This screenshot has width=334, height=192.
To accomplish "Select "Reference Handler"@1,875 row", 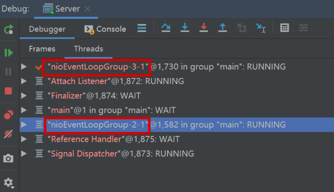I will click(177, 139).
